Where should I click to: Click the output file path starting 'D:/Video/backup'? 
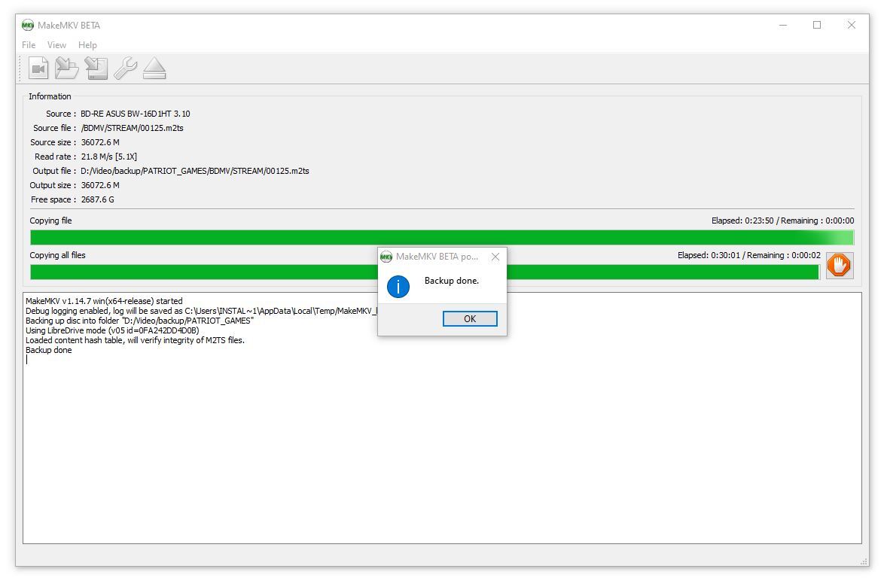coord(194,172)
